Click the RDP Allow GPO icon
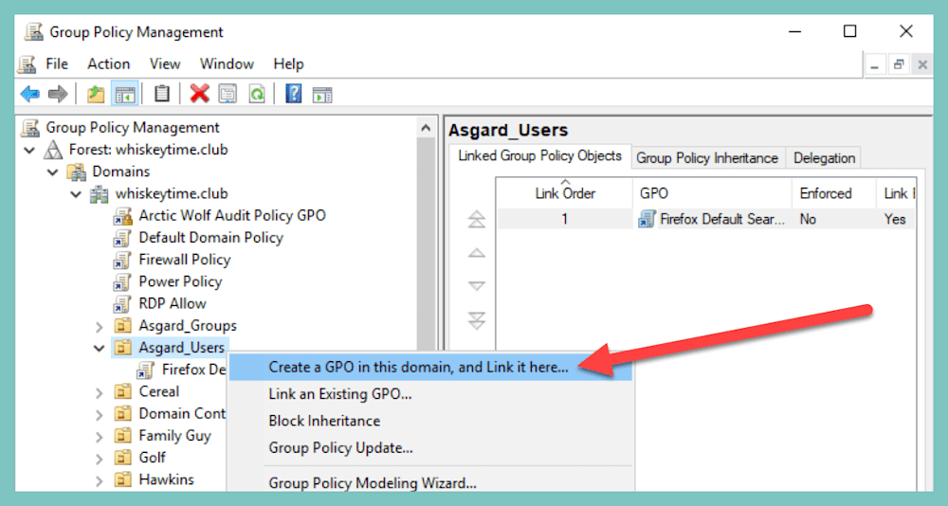Screen dimensions: 948x506 pyautogui.click(x=122, y=303)
